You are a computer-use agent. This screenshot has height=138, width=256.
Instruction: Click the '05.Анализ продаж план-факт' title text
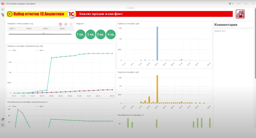21,4
